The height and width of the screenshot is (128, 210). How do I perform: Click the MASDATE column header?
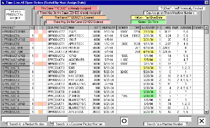tap(148, 28)
